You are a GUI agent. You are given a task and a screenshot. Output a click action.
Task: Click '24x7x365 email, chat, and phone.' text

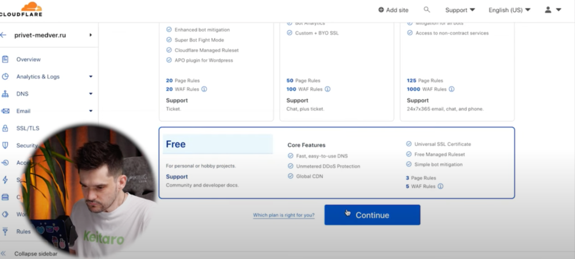click(445, 109)
